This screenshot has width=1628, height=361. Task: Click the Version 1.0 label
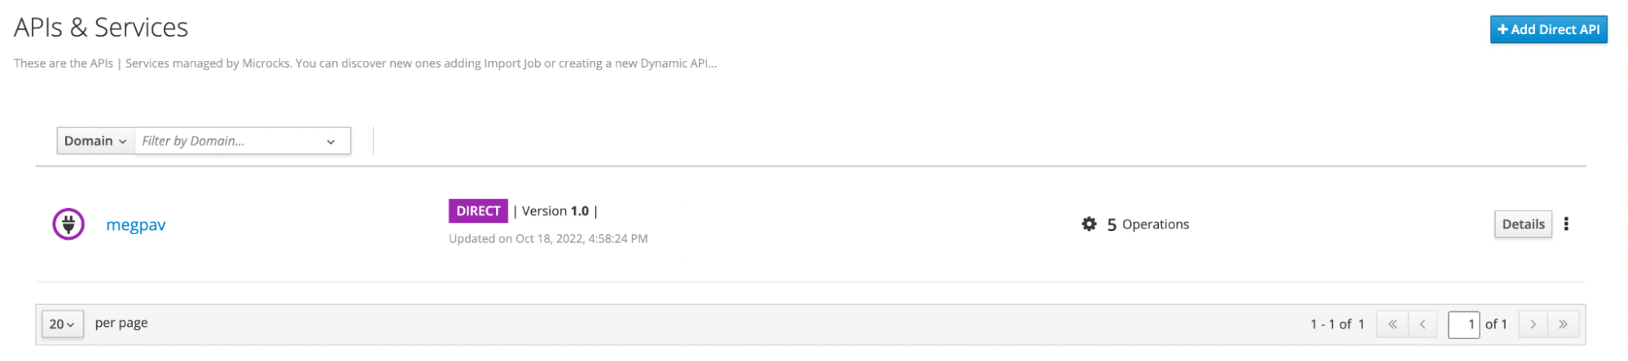pos(555,211)
